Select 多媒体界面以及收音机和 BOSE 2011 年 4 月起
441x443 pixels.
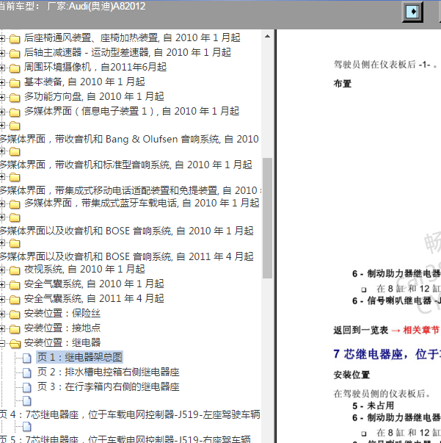[x=127, y=257]
